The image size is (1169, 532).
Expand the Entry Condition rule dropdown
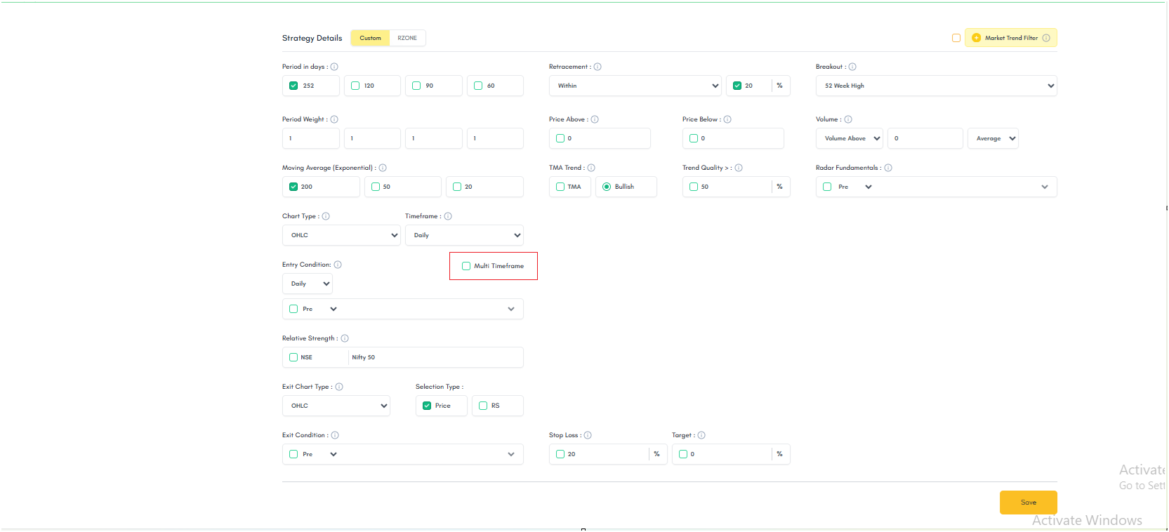511,309
